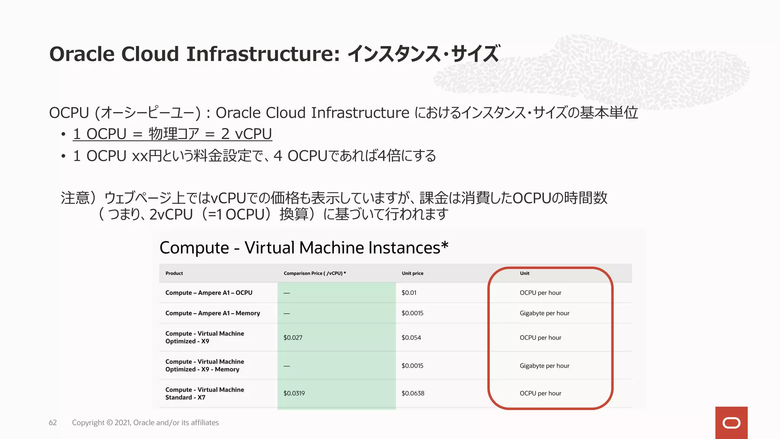Click the slide number '62'

53,423
